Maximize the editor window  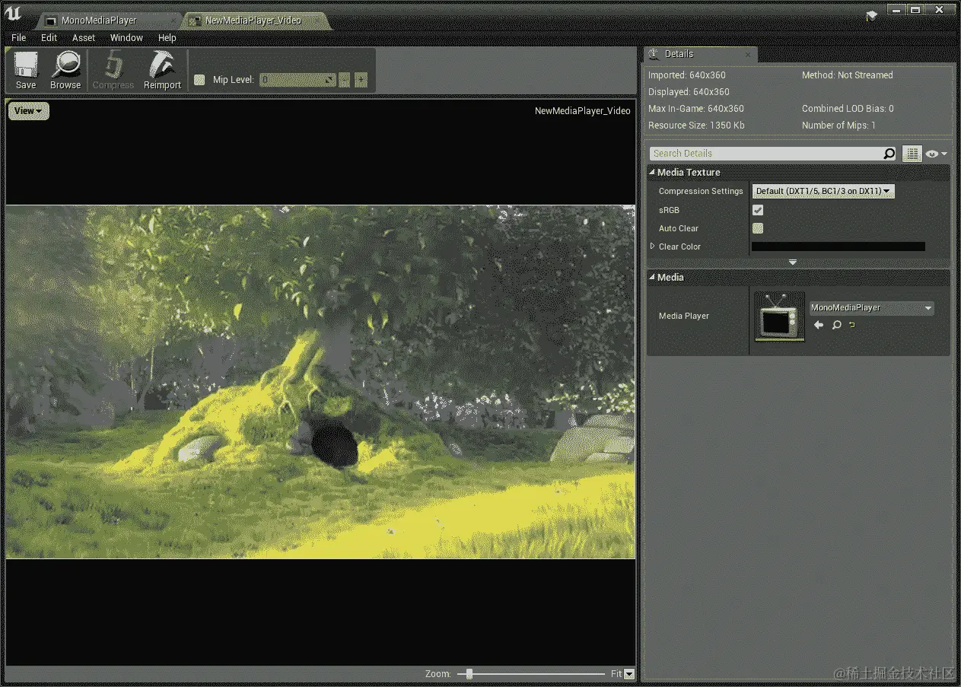[x=915, y=9]
